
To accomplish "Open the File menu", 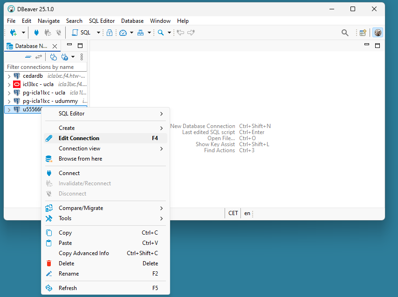I will coord(11,21).
